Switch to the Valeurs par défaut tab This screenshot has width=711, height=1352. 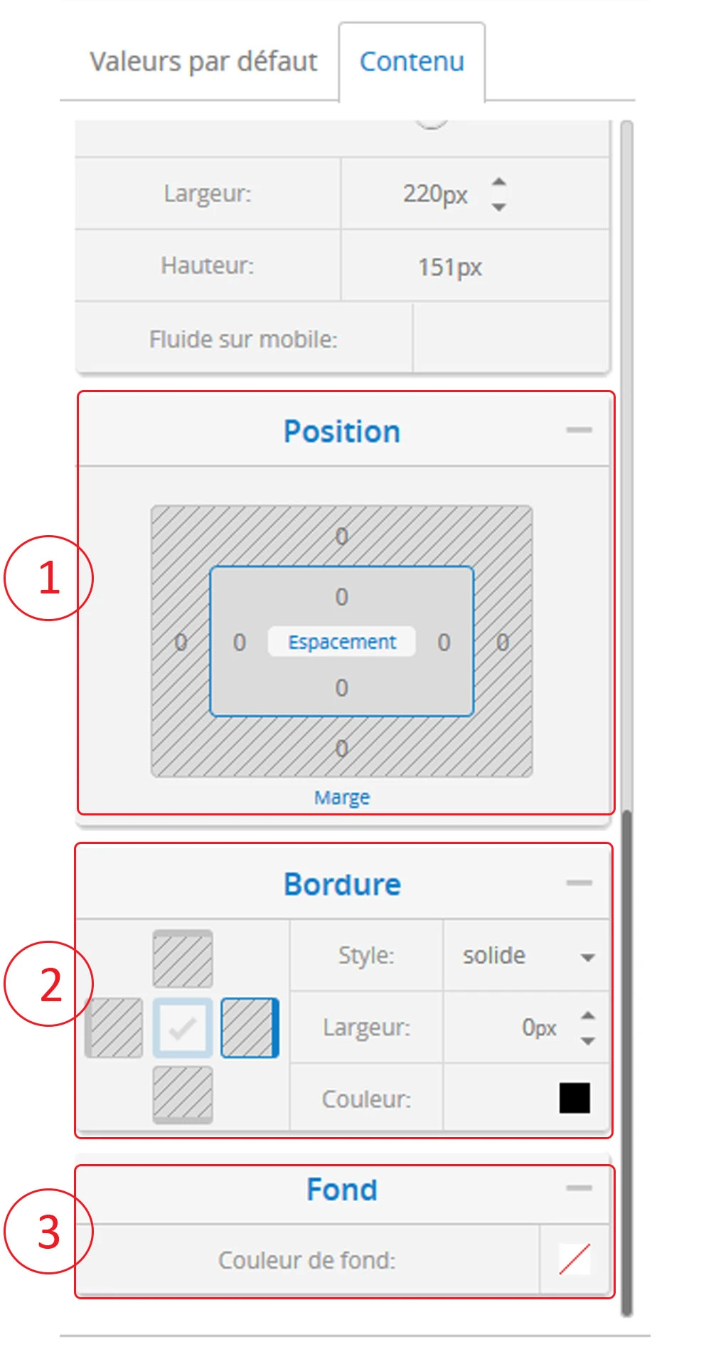[x=203, y=62]
